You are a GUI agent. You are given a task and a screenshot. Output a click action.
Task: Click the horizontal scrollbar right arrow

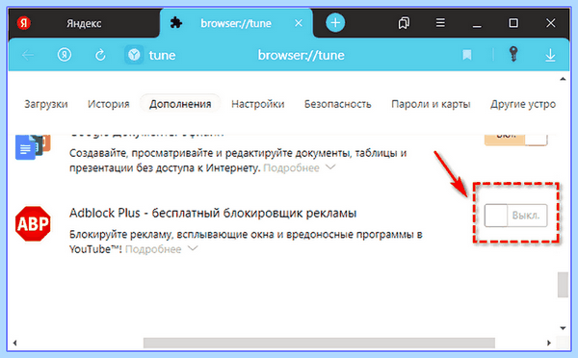pyautogui.click(x=549, y=343)
